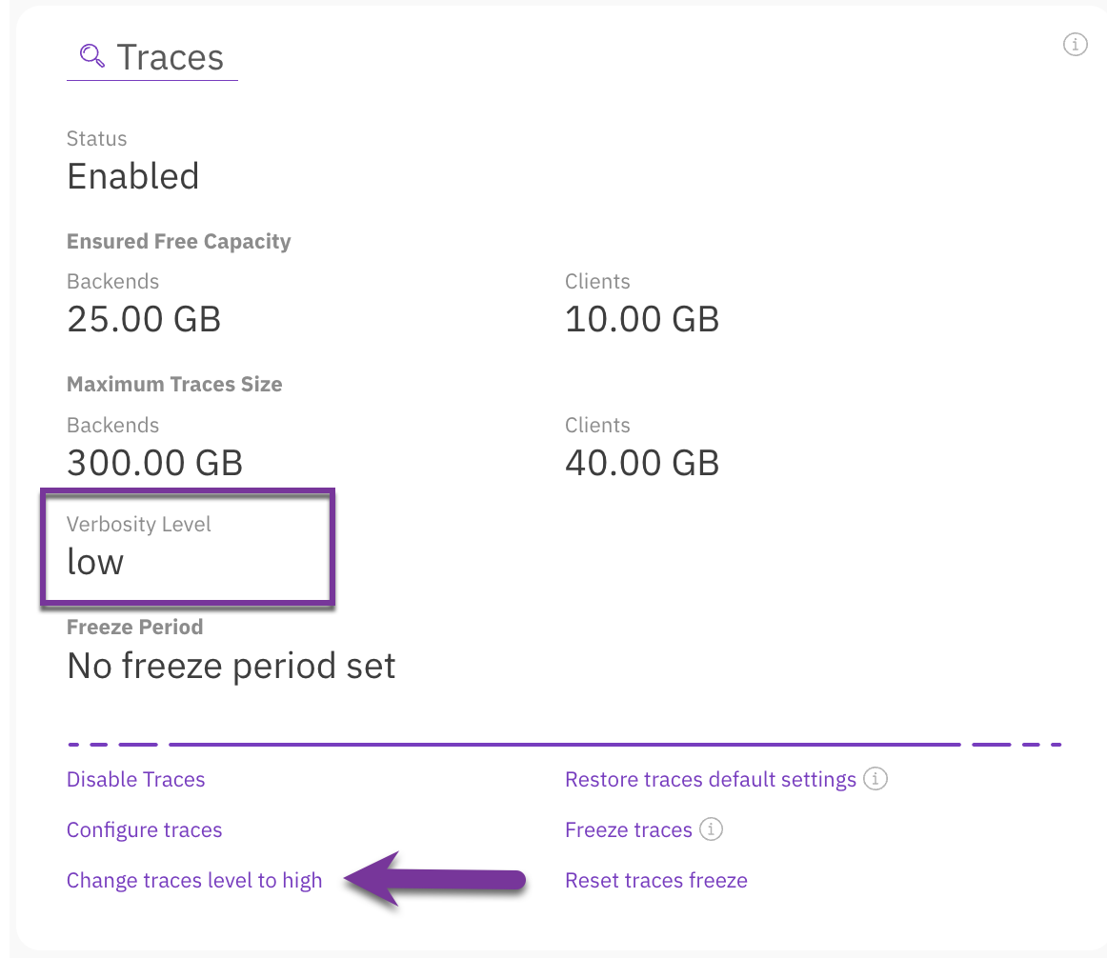The image size is (1107, 958).
Task: Click the info icon in card's top-right corner
Action: click(1075, 44)
